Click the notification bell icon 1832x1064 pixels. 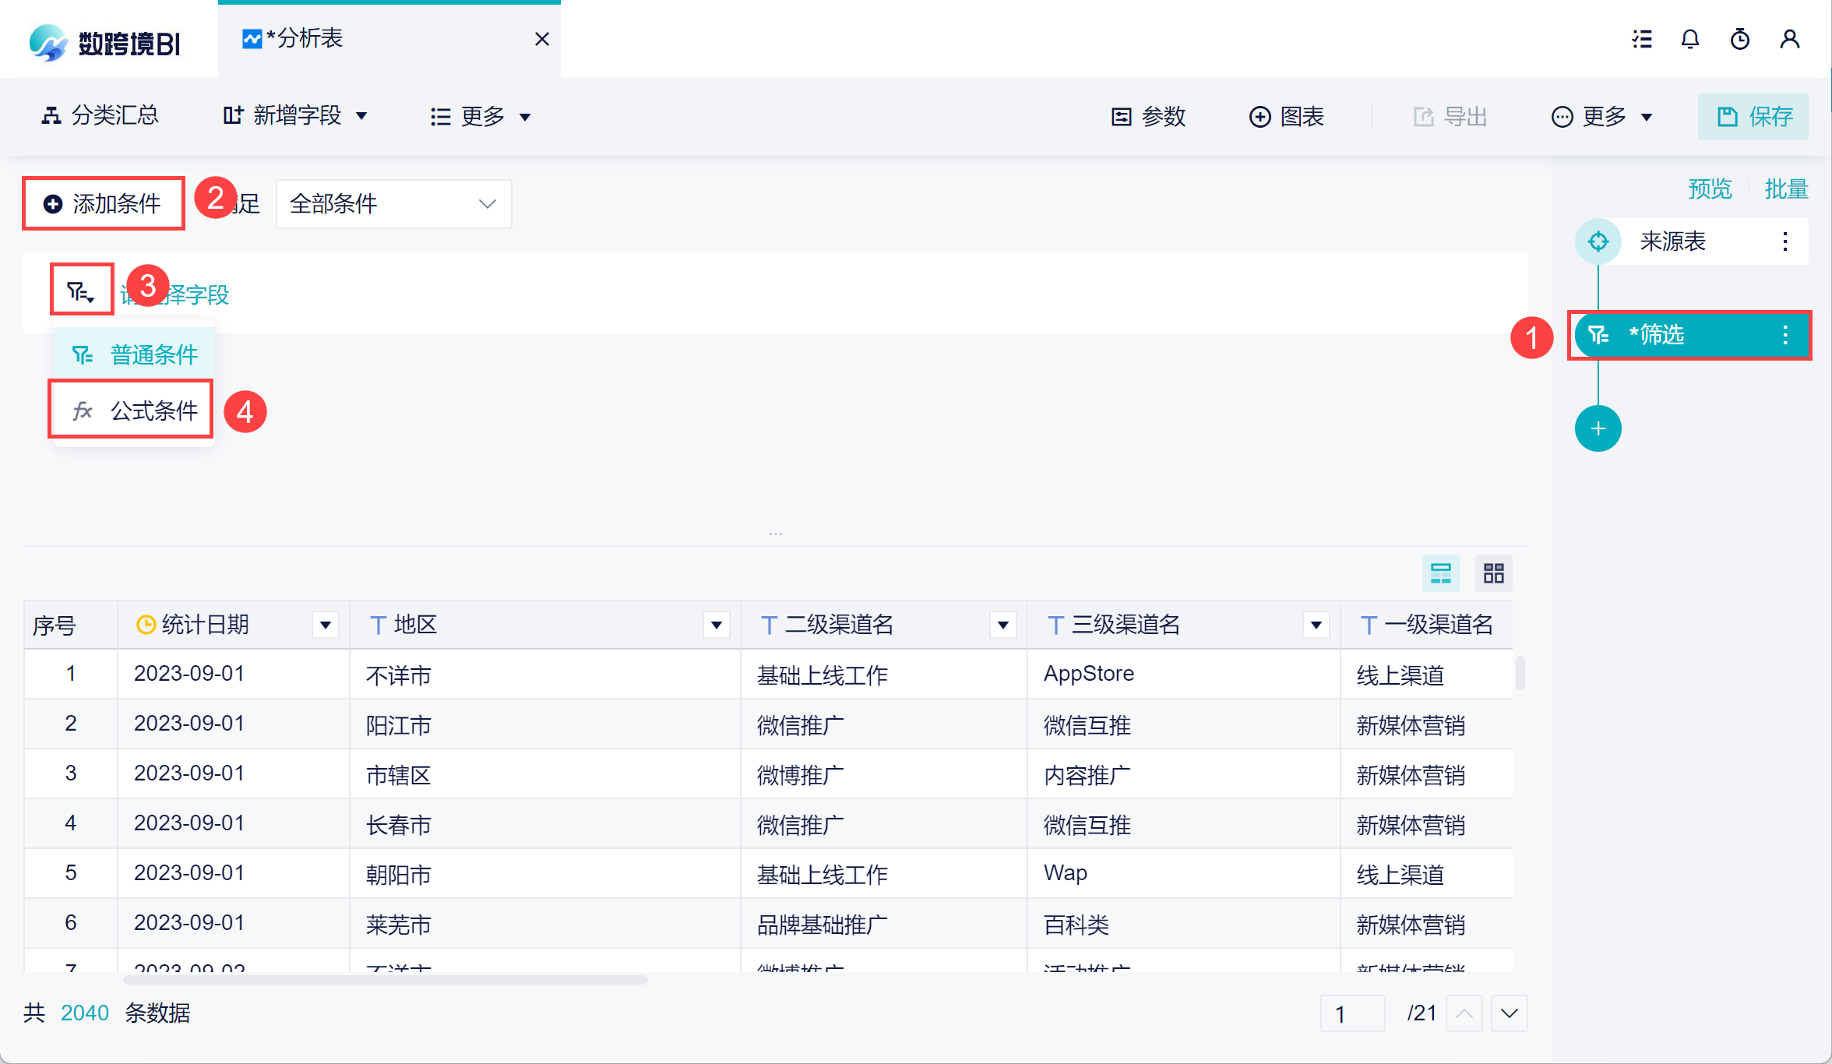1689,39
